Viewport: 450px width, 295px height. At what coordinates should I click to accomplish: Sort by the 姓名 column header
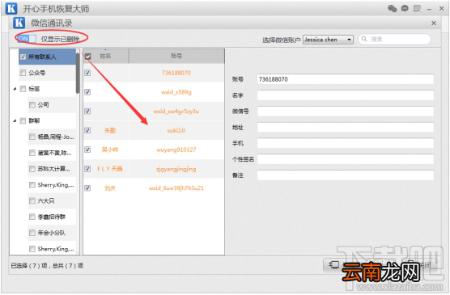click(x=105, y=56)
